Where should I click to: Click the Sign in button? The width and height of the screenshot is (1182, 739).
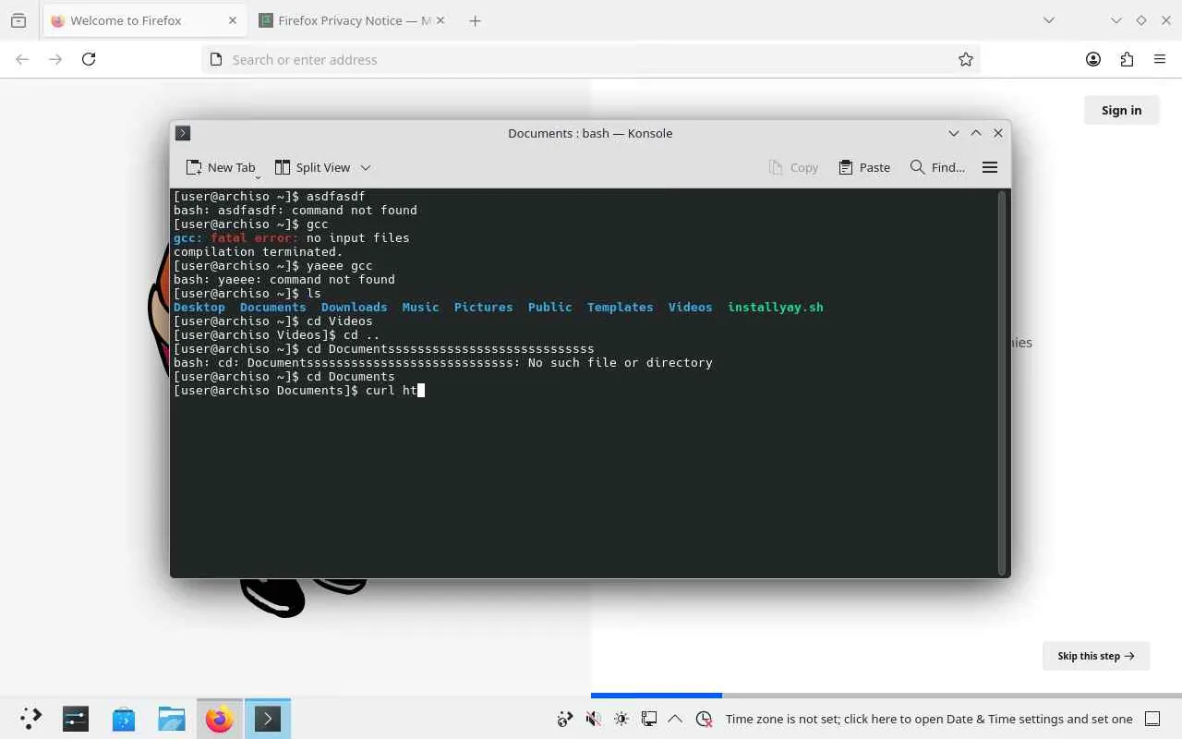[1121, 110]
